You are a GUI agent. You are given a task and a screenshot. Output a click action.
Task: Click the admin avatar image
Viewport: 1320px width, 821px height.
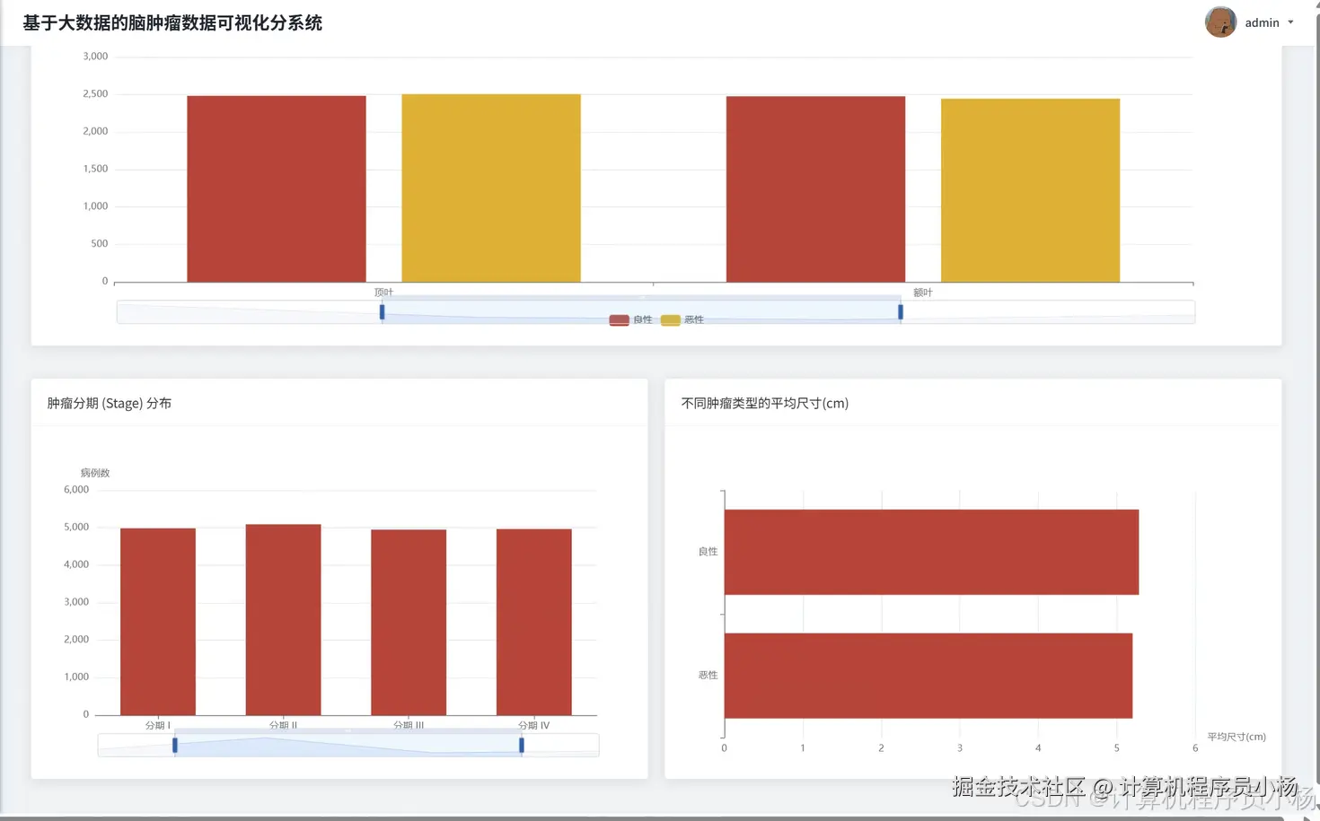(x=1219, y=22)
